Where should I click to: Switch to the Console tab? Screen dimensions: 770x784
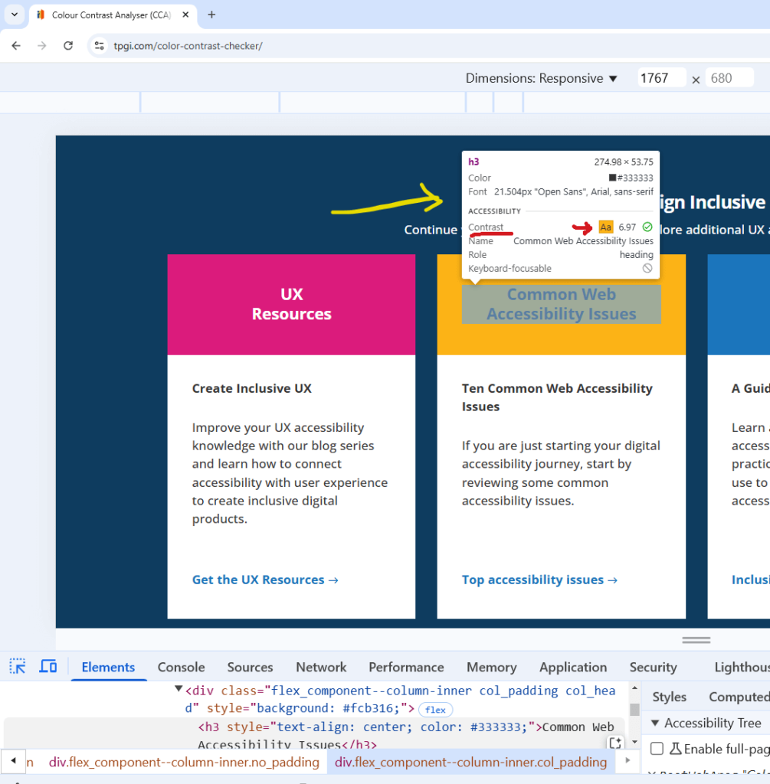click(181, 667)
